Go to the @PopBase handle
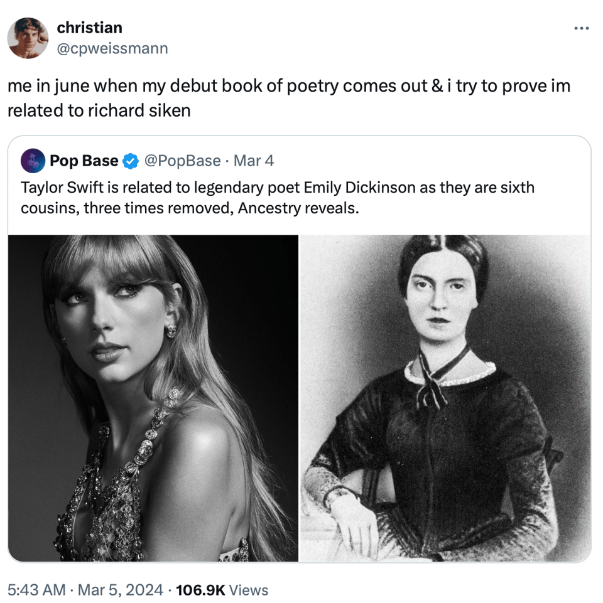This screenshot has width=603, height=603. click(x=182, y=161)
